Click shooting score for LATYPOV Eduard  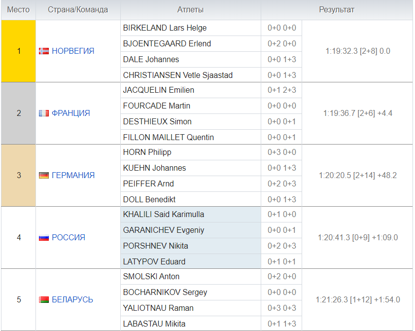(x=281, y=261)
